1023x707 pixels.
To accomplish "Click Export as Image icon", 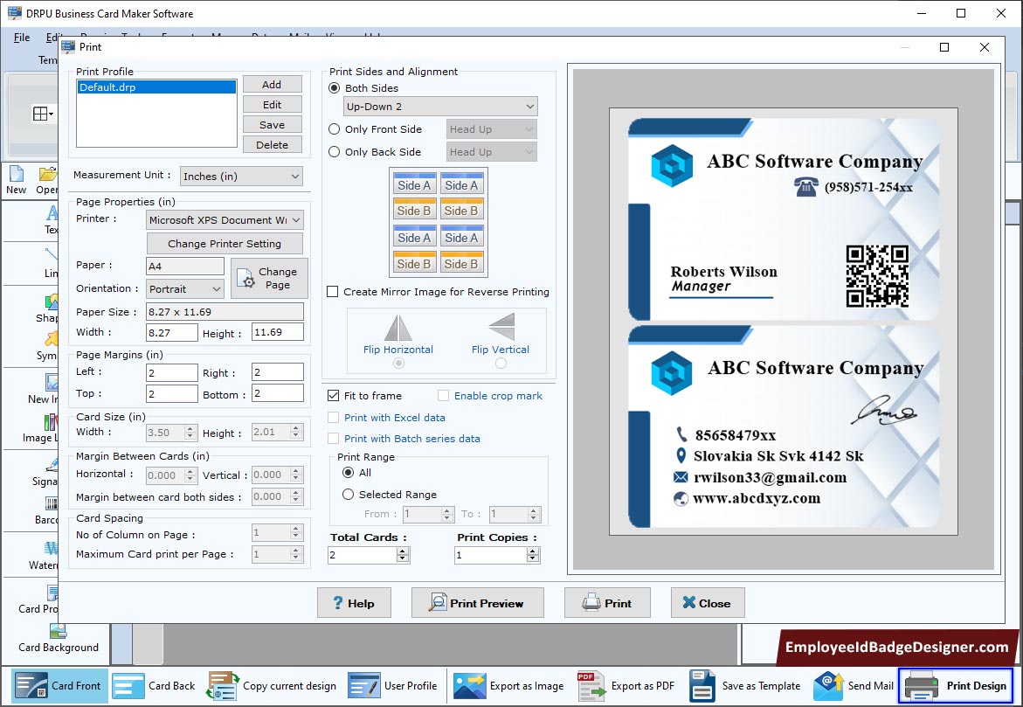I will [x=470, y=685].
